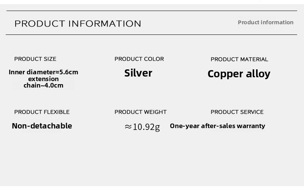The image size is (304, 191).
Task: Select the chain~4.0cm text
Action: click(43, 86)
